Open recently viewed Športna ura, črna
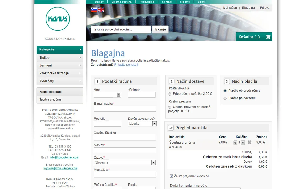307x189 pixels. coord(50,99)
